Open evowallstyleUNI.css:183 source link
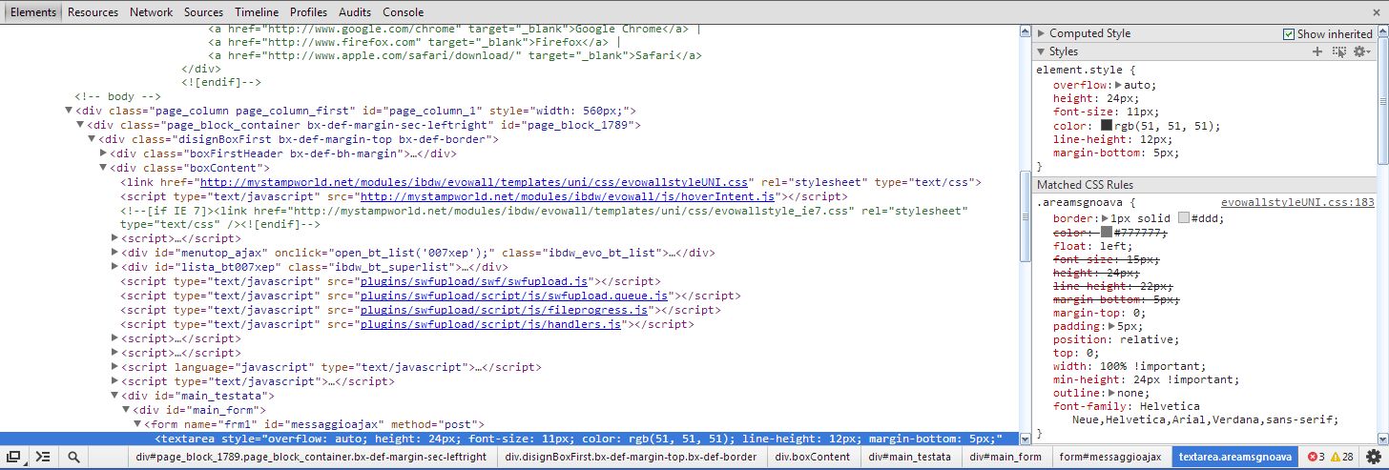Image resolution: width=1389 pixels, height=470 pixels. [x=1297, y=202]
